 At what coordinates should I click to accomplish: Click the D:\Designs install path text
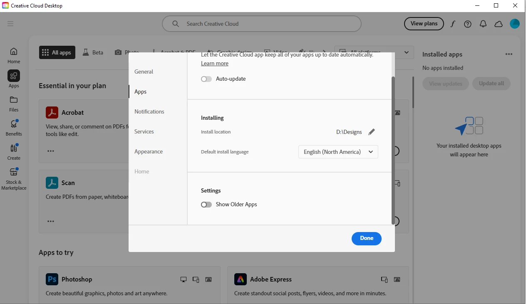tap(349, 132)
